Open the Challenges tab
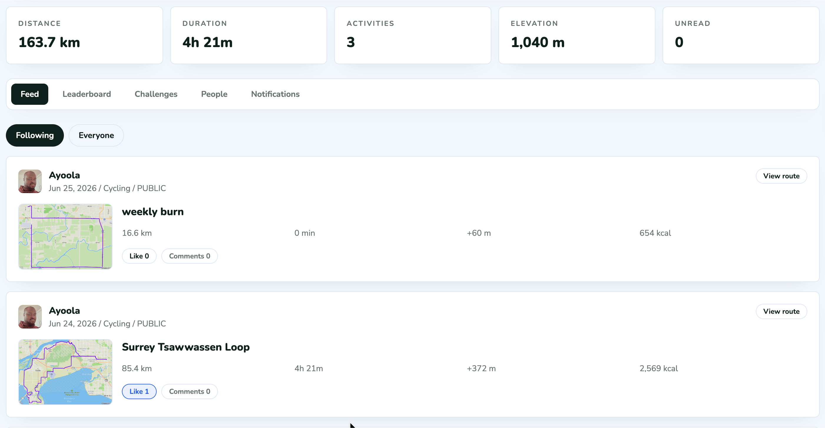 [156, 94]
